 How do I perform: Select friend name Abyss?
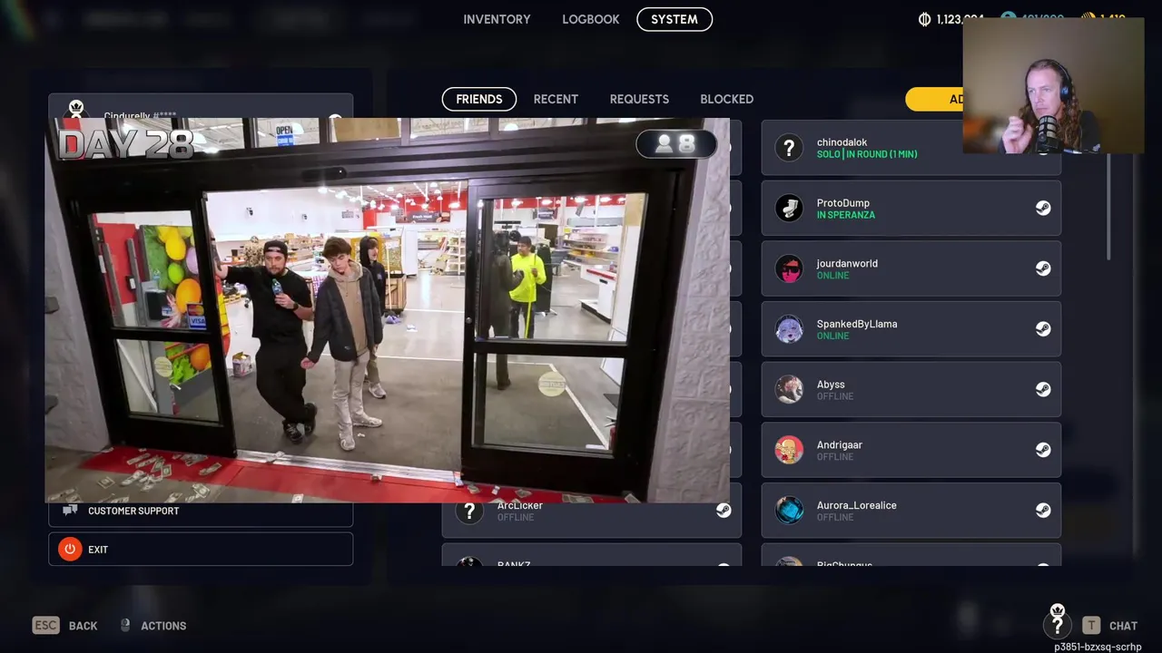[x=831, y=385]
